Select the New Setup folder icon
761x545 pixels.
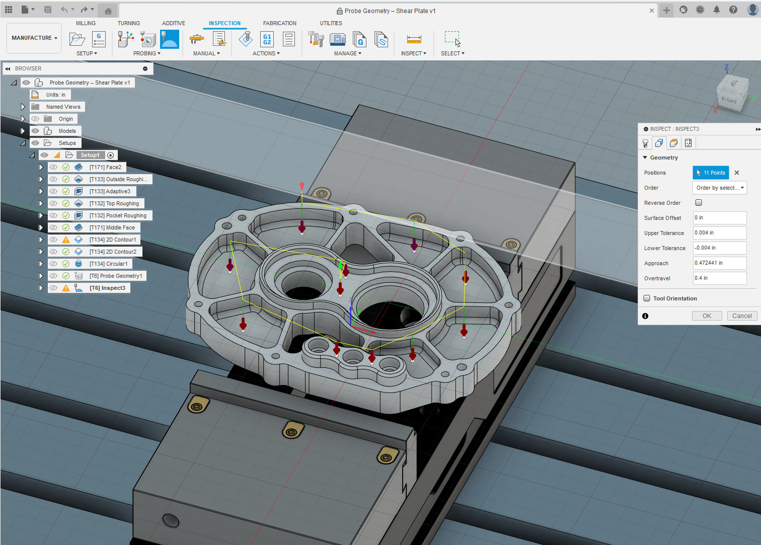[x=77, y=39]
